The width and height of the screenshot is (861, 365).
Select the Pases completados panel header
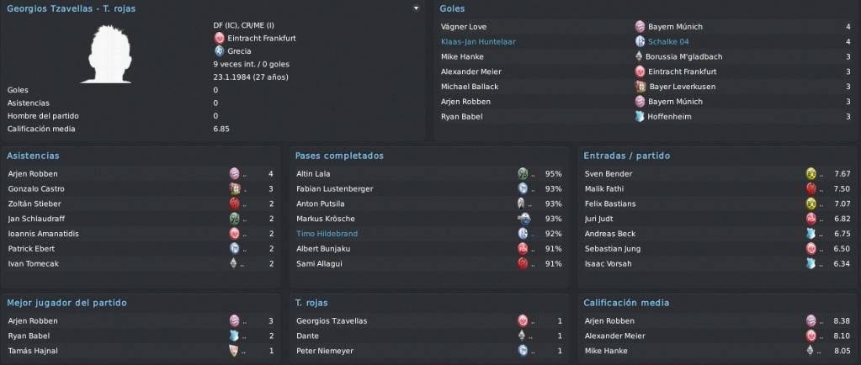tap(339, 156)
